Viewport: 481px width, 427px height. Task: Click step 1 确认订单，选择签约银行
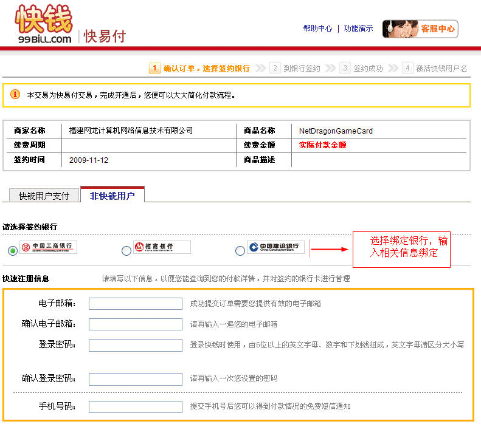[x=199, y=68]
